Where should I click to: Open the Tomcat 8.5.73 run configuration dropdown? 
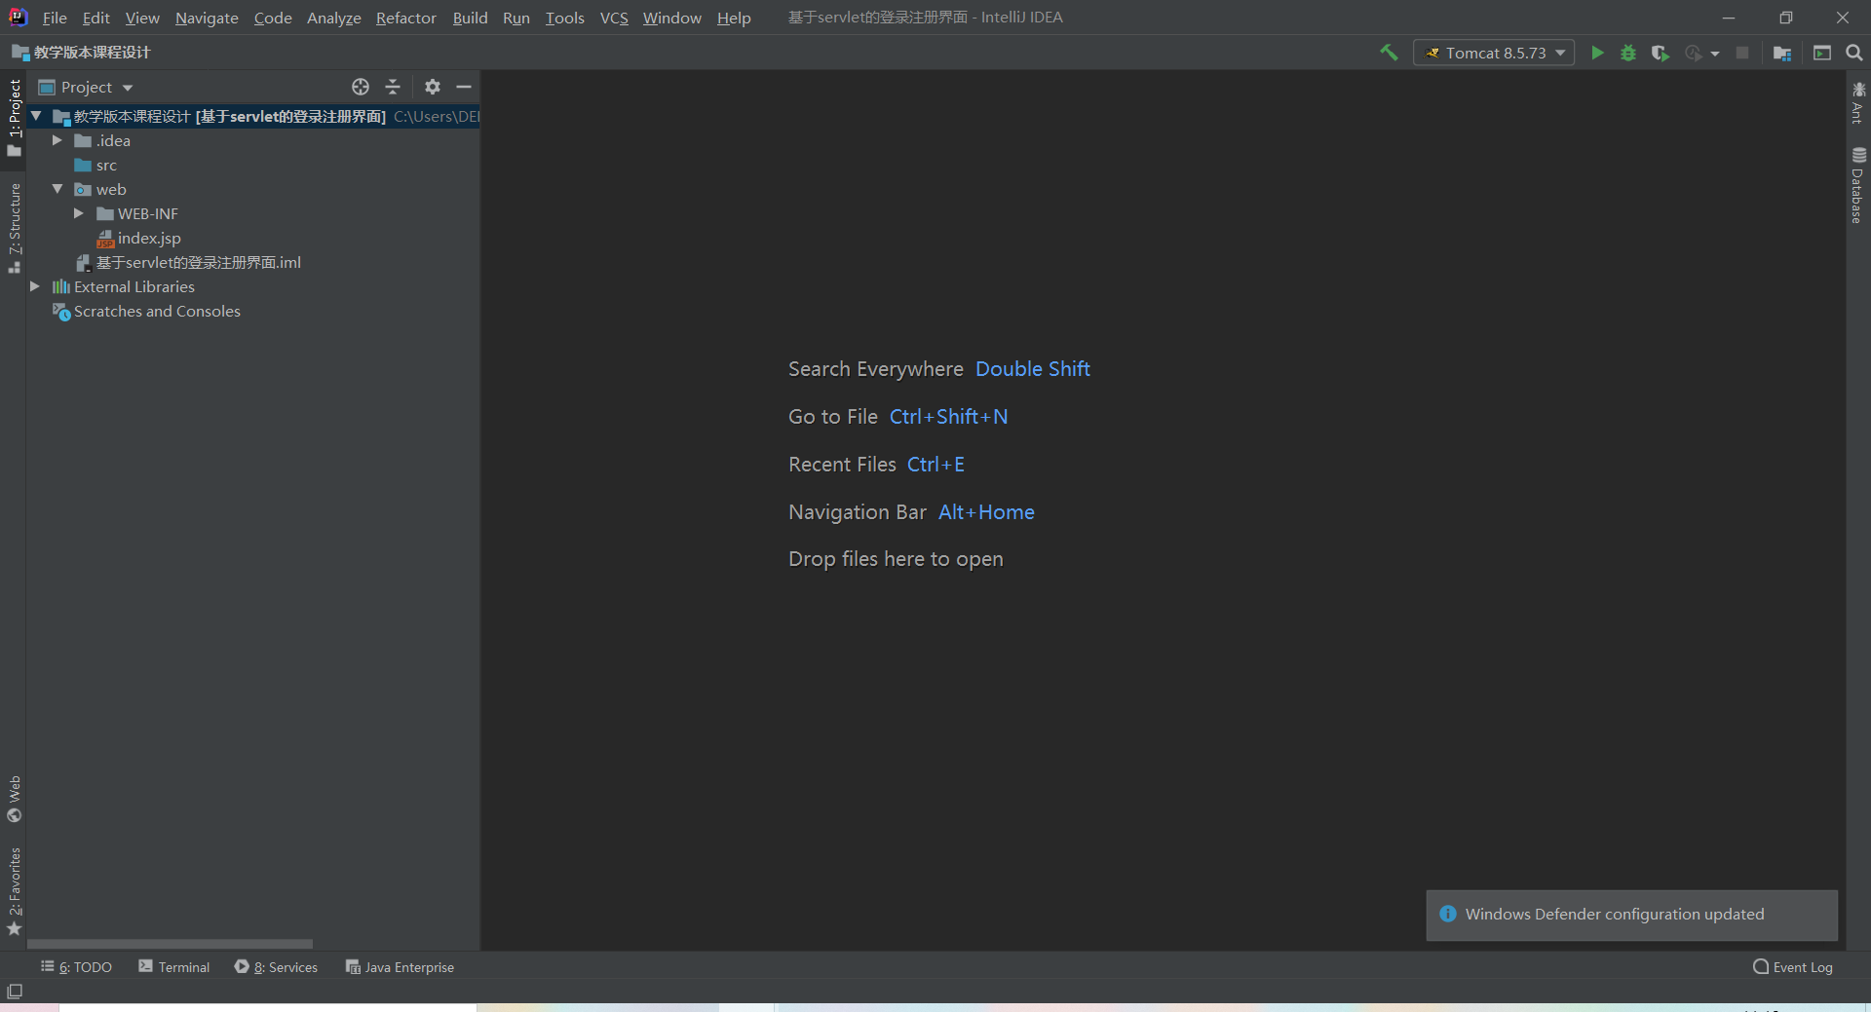1494,53
